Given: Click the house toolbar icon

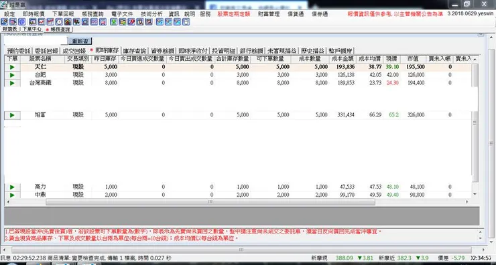Looking at the screenshot, I should click(68, 22).
